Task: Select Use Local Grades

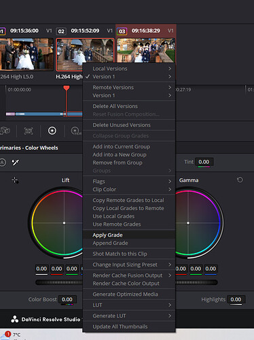Action: (129, 216)
